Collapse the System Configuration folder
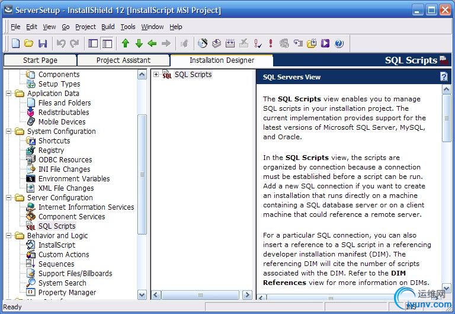The height and width of the screenshot is (314, 455). [9, 132]
